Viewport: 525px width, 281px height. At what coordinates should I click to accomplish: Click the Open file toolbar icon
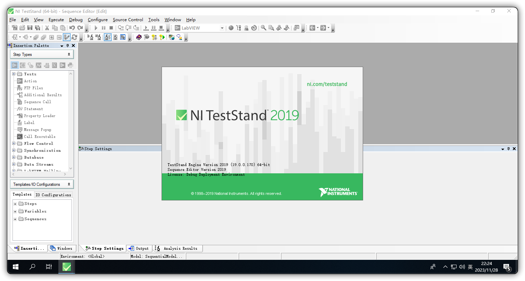(x=22, y=28)
